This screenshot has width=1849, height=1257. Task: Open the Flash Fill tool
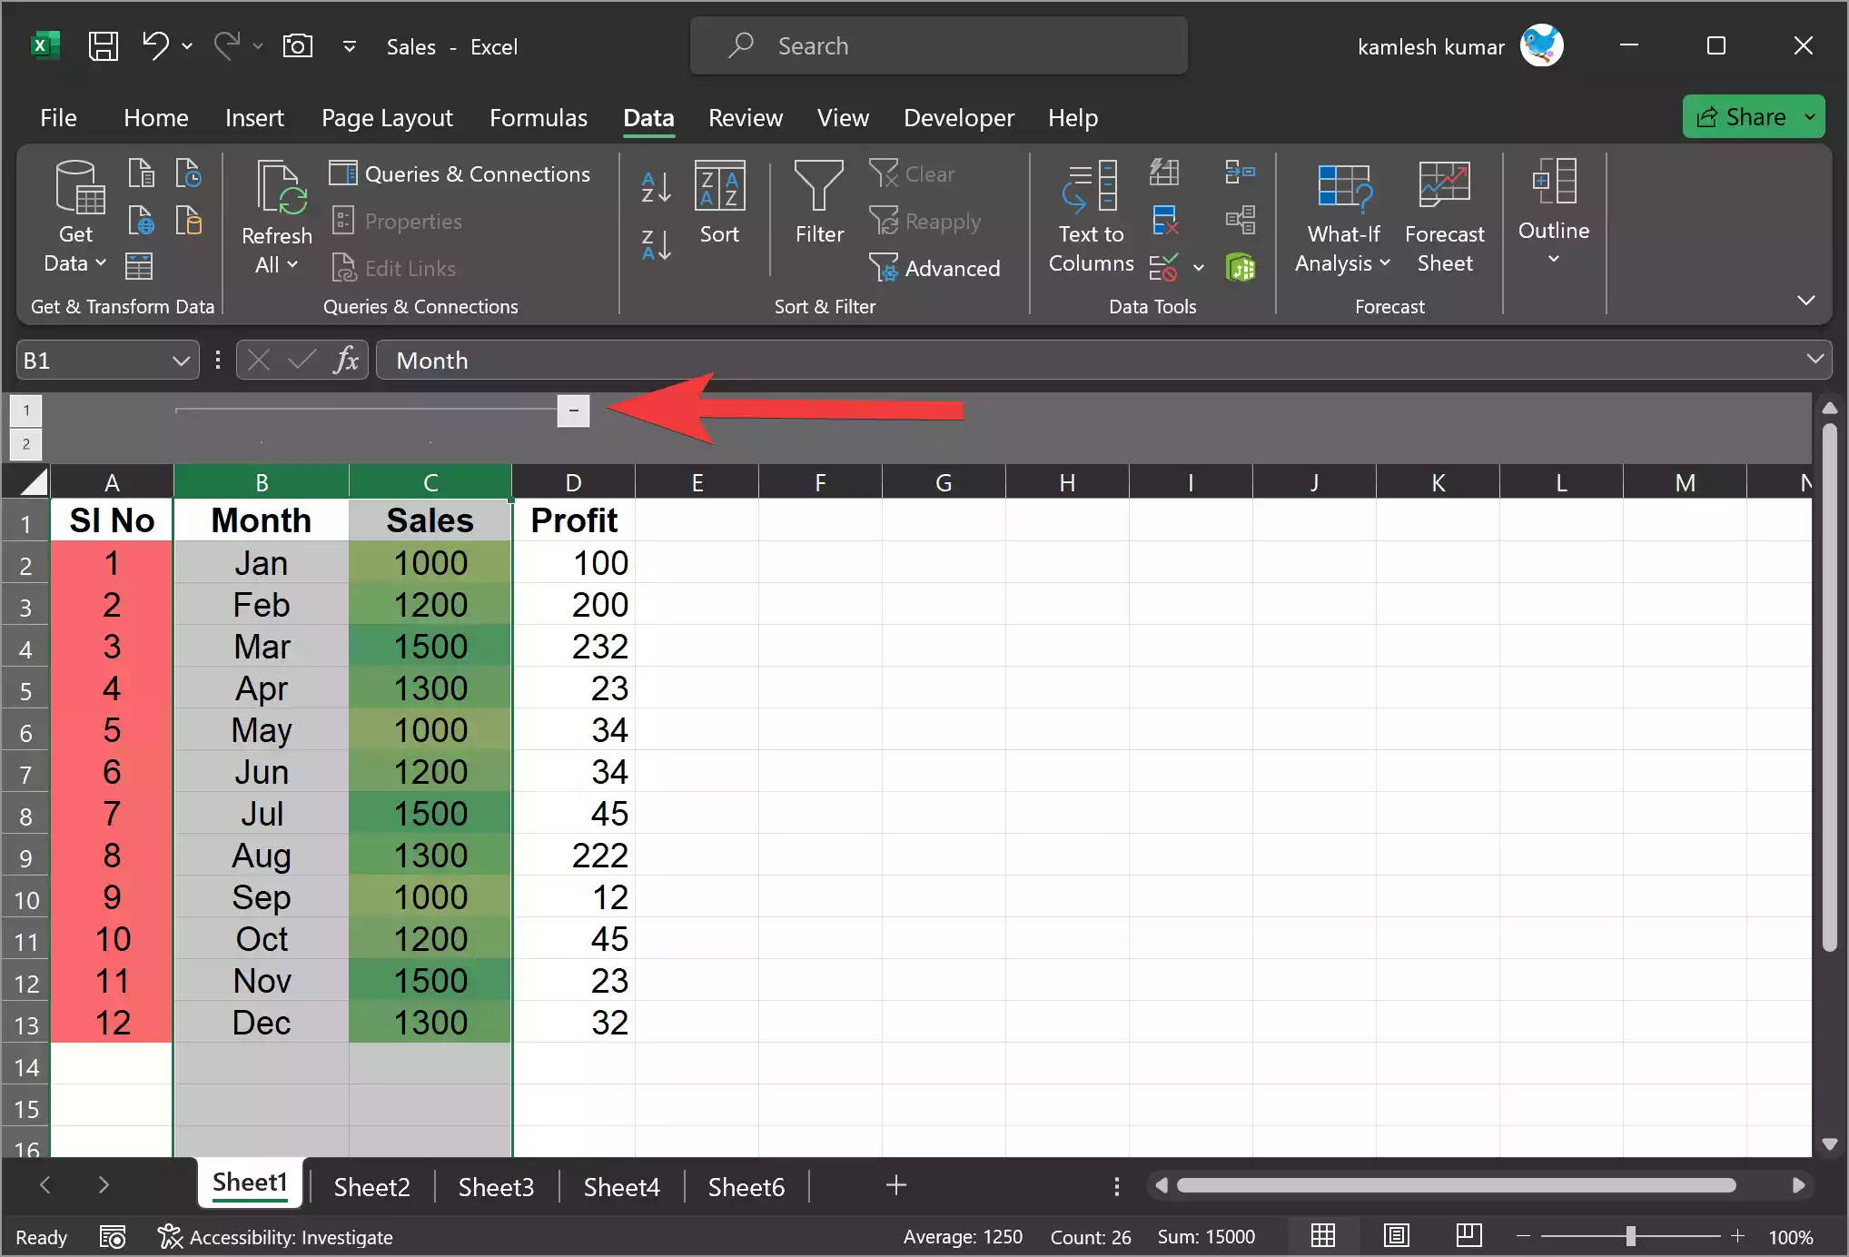pos(1164,173)
